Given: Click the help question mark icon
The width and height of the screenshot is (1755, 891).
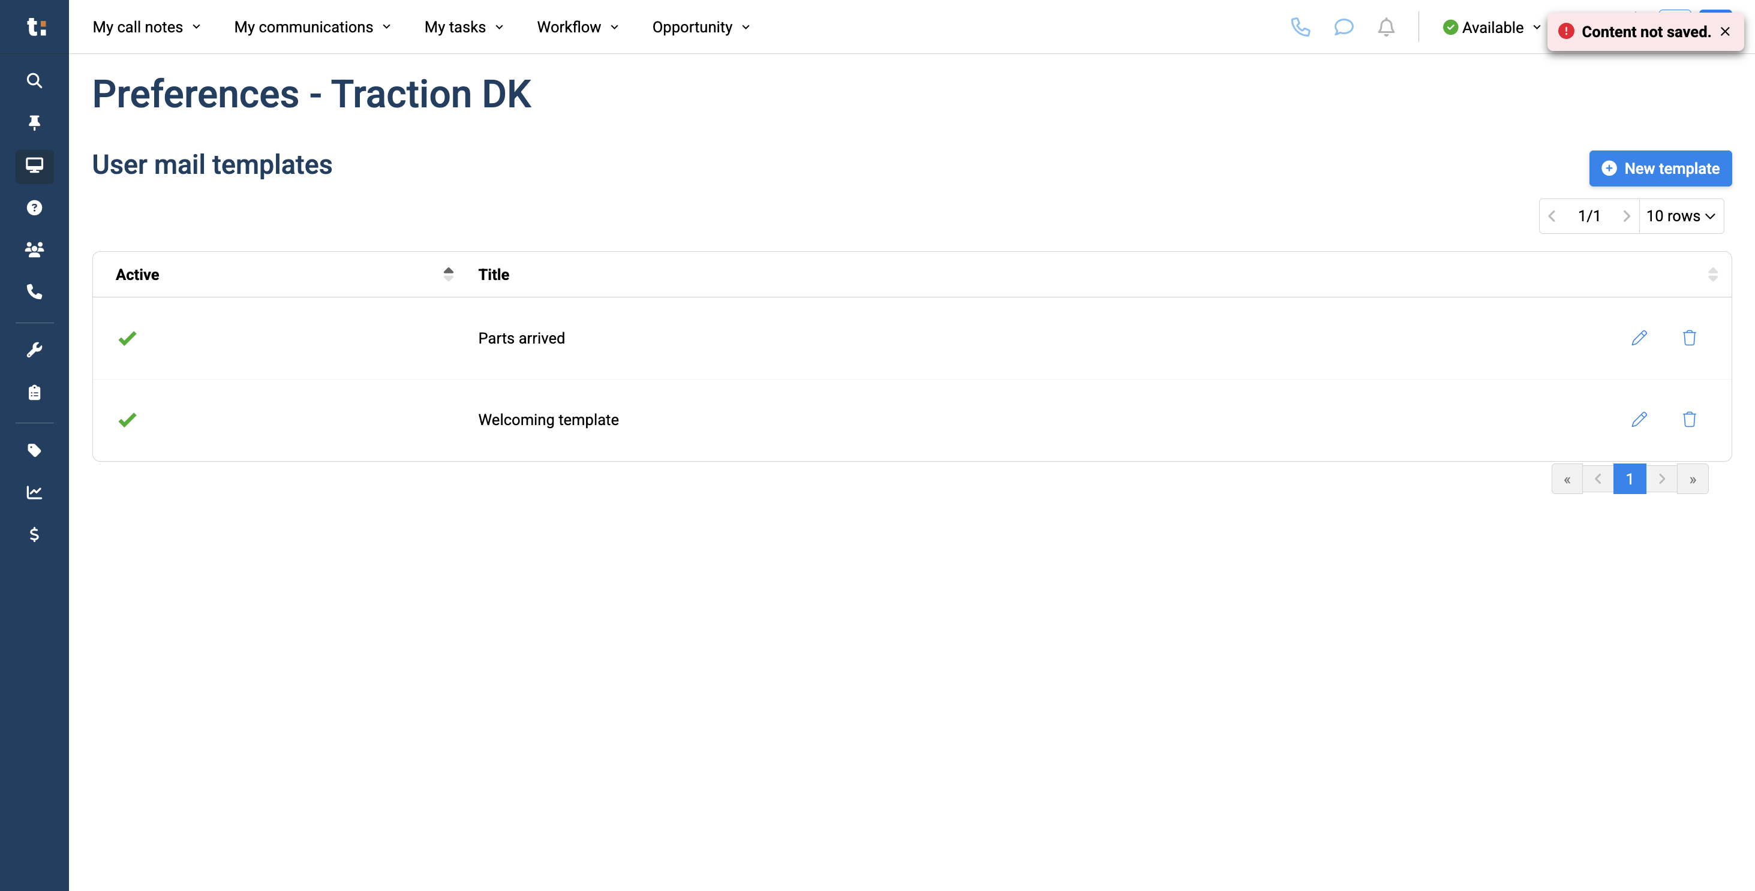Looking at the screenshot, I should [34, 208].
